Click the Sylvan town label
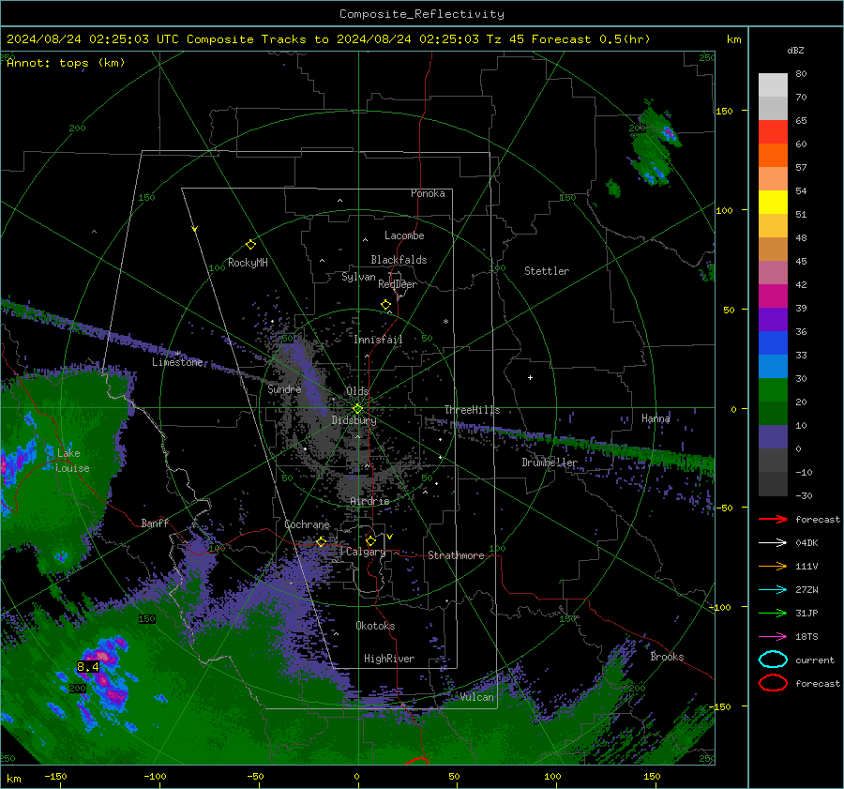 click(x=358, y=277)
